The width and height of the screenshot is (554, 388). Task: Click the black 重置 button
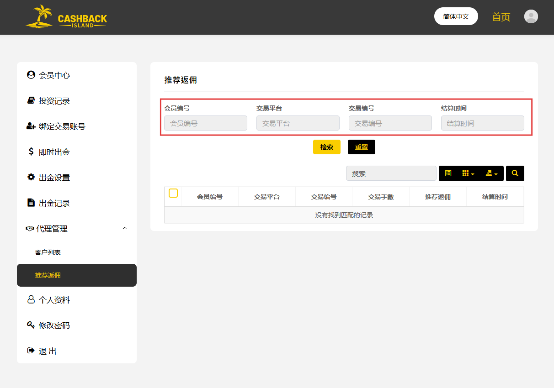tap(362, 147)
